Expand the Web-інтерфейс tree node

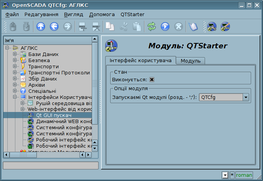pos(23,109)
